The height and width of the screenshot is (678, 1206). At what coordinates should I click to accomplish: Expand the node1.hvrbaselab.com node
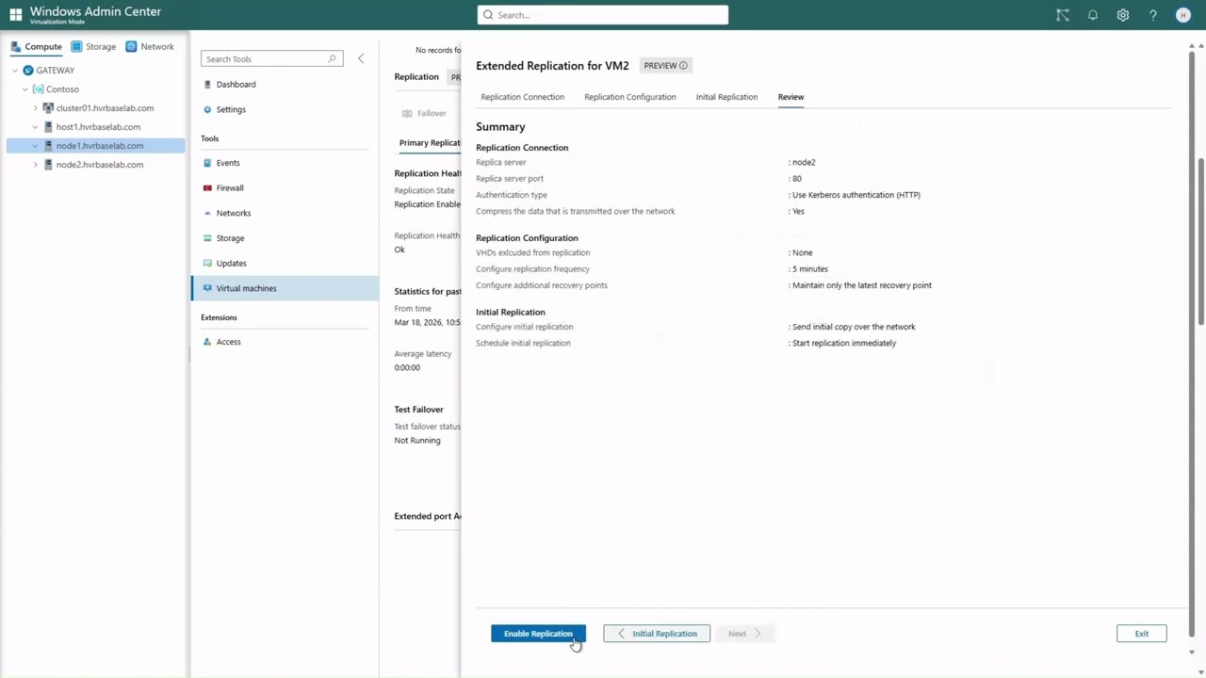click(36, 146)
